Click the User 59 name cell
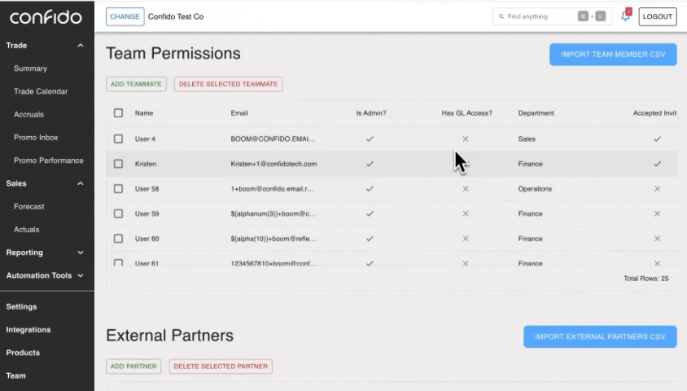This screenshot has height=391, width=687. pyautogui.click(x=147, y=214)
